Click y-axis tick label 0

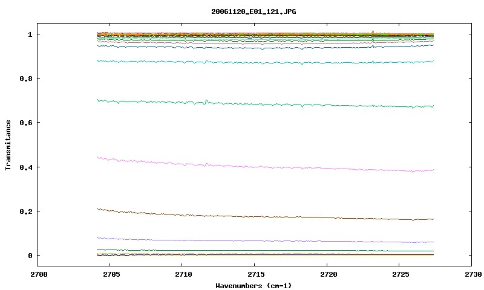click(x=30, y=256)
